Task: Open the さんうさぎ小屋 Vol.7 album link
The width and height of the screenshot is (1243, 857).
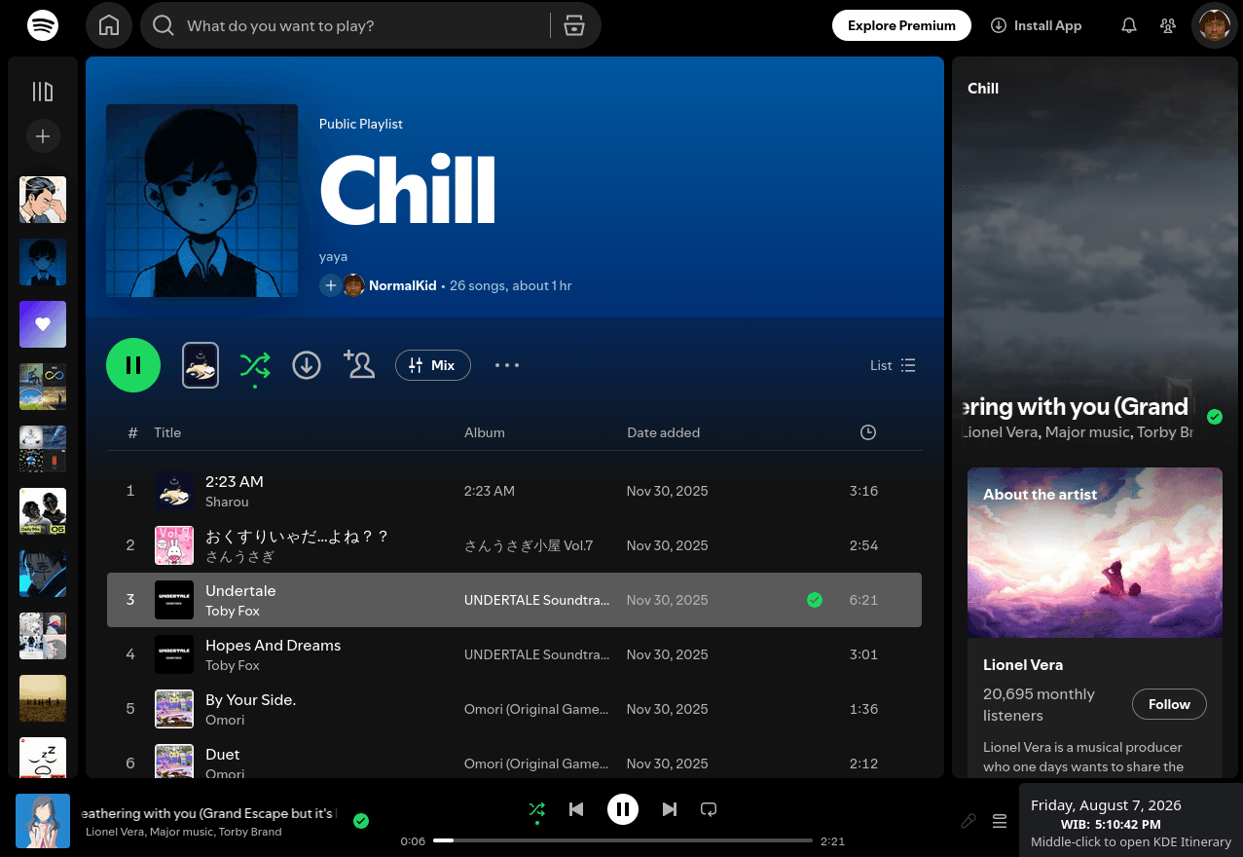Action: tap(529, 545)
